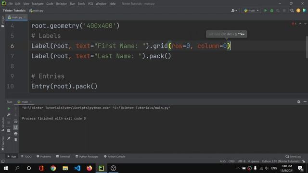
Task: Click the taskbar volume speaker icon
Action: click(x=267, y=168)
